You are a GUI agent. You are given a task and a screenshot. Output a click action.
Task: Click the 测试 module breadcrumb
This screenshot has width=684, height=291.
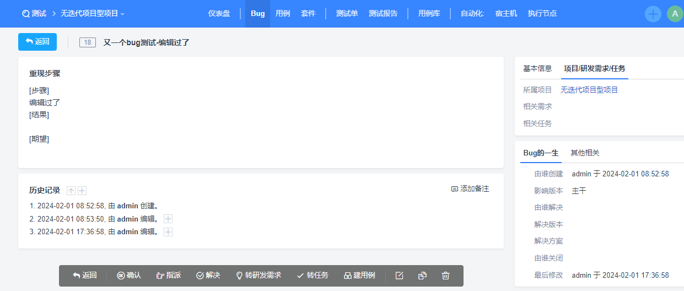[34, 13]
